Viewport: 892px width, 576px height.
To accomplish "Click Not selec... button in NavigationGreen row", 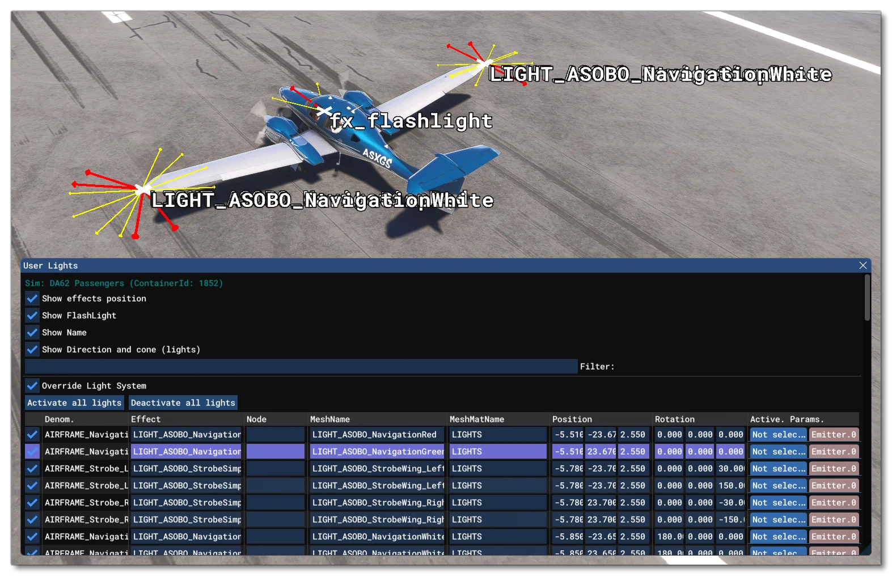I will (x=778, y=451).
